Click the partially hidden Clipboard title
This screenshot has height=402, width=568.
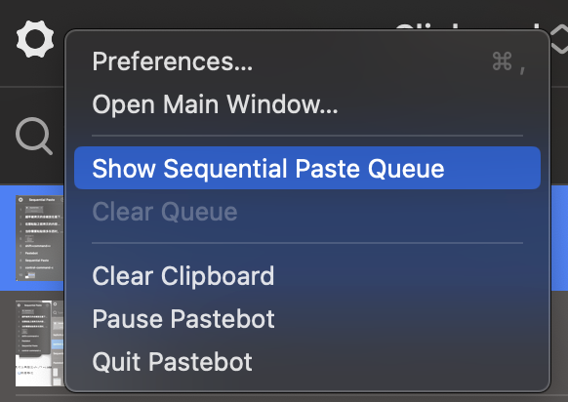[x=469, y=26]
